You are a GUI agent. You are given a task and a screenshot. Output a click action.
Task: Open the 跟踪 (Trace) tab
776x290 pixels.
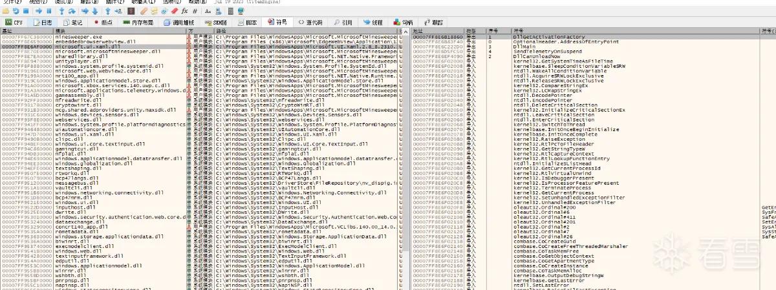pyautogui.click(x=433, y=22)
